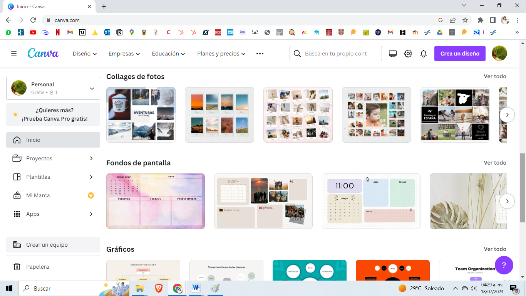
Task: Open Papelera trash in sidebar
Action: click(x=53, y=267)
